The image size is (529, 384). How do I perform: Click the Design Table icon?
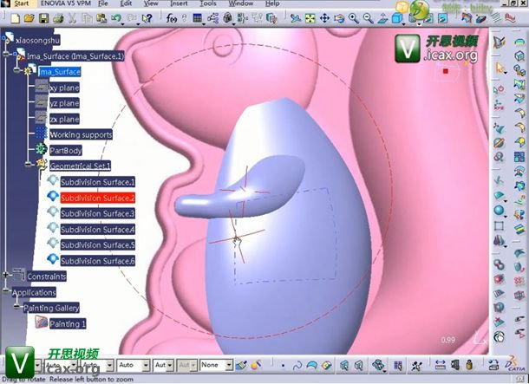pyautogui.click(x=198, y=18)
